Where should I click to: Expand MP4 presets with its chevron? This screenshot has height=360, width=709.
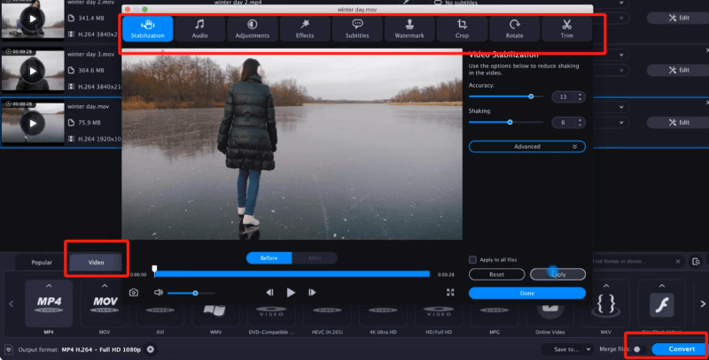pos(49,286)
